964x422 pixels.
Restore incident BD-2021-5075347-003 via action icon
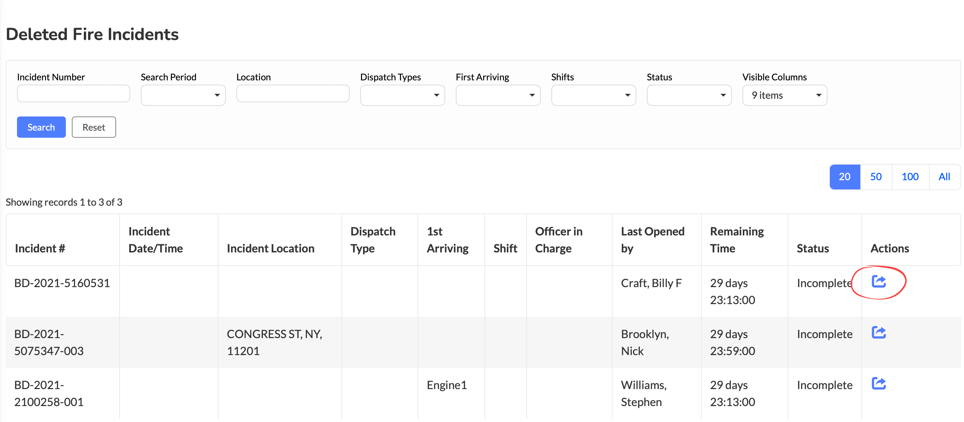[878, 332]
